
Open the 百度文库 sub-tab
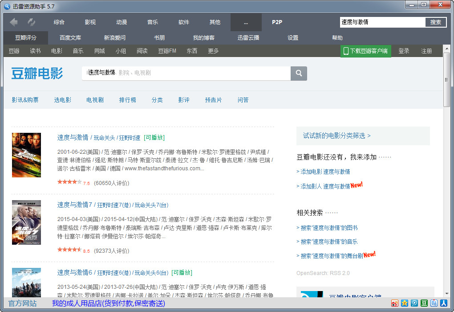click(70, 38)
